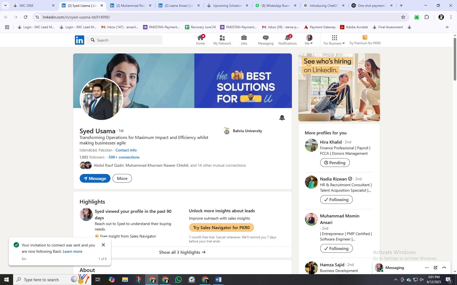Open Hira Khalid profile
This screenshot has height=285, width=457.
pos(331,142)
